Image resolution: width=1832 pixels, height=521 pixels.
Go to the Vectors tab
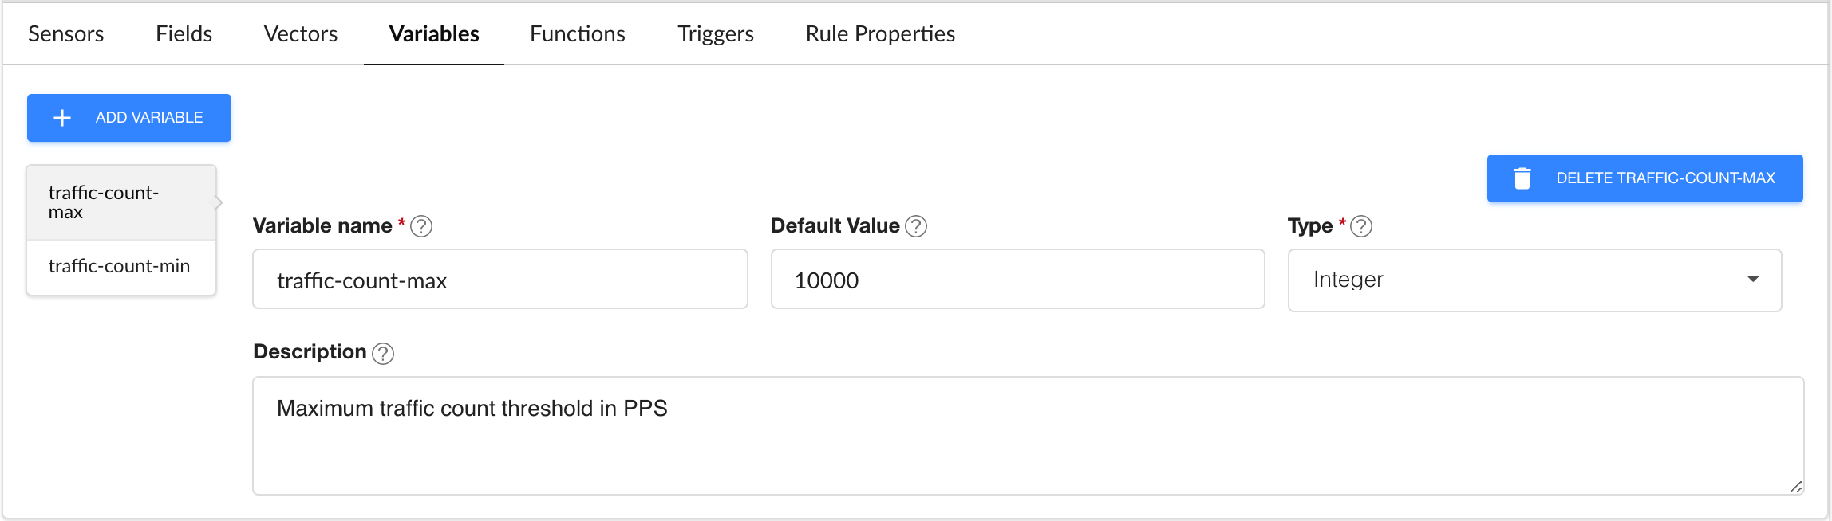pos(301,34)
